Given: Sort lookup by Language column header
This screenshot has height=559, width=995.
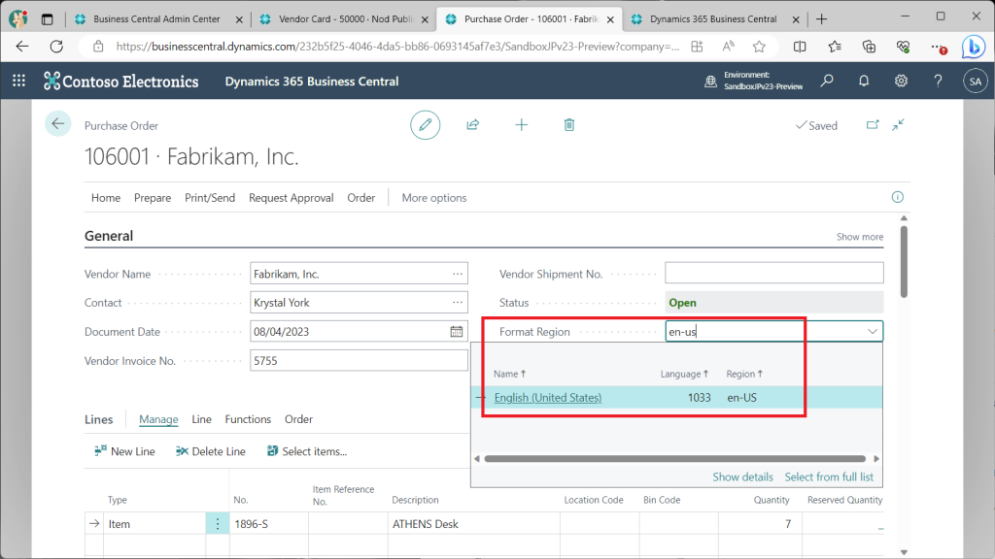Looking at the screenshot, I should pyautogui.click(x=684, y=374).
